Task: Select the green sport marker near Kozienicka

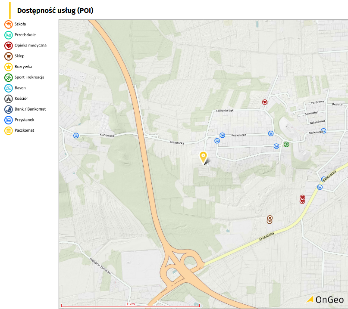Action: click(287, 145)
